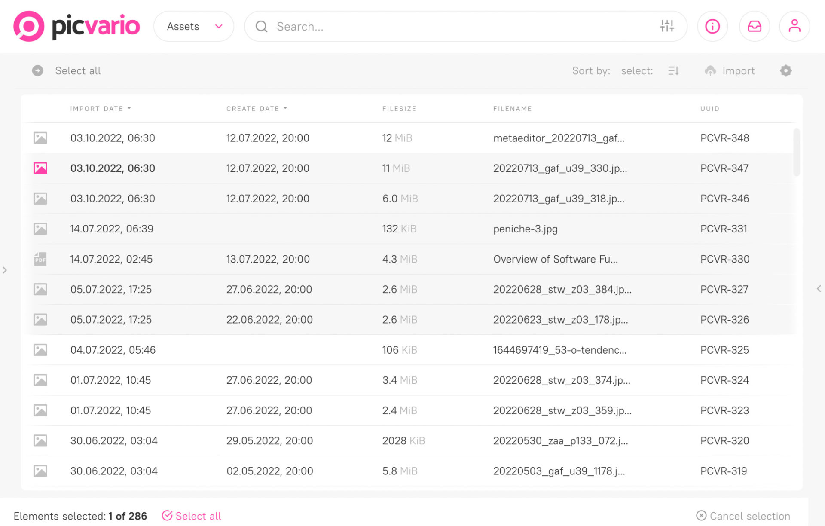
Task: Click the info circle icon
Action: (712, 26)
